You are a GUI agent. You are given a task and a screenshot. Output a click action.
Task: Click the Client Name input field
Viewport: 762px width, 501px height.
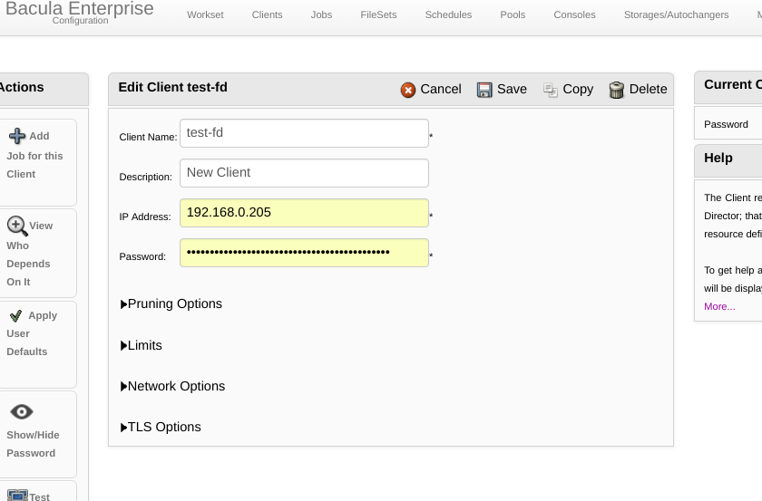[x=304, y=133]
